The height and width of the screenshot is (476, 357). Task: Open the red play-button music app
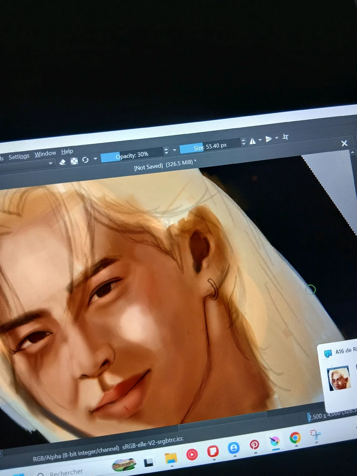192,455
